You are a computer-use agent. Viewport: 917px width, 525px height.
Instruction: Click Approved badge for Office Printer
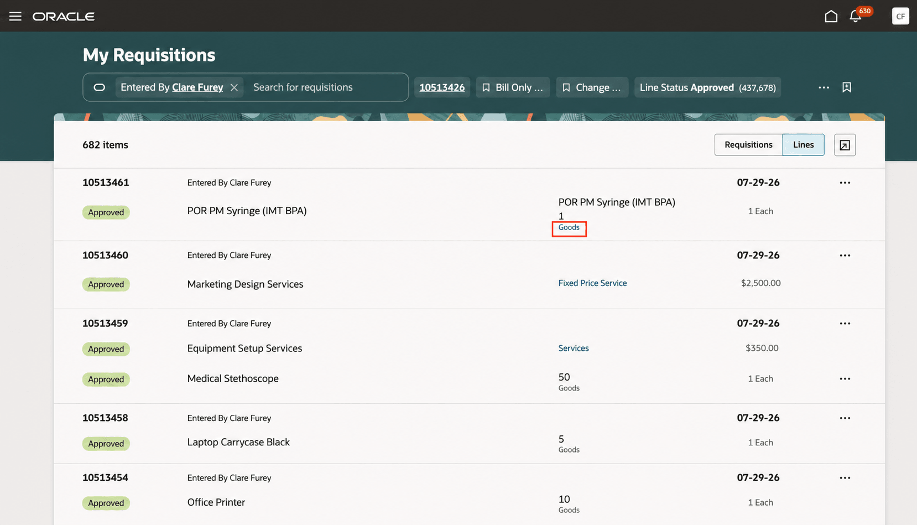pos(106,503)
